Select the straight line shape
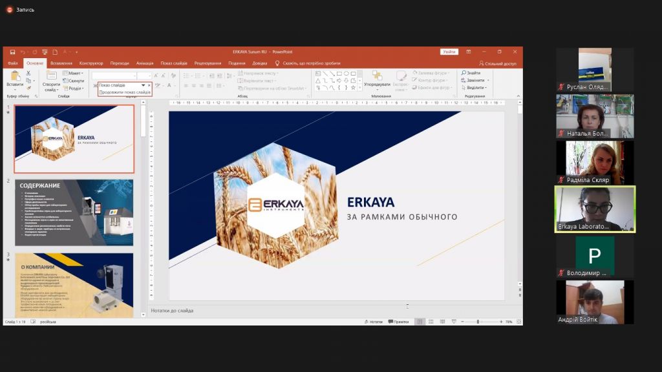This screenshot has width=662, height=372. [x=325, y=74]
